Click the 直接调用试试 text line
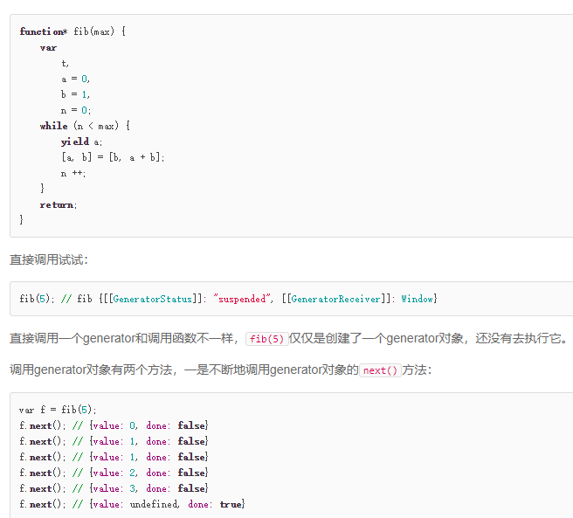Image resolution: width=573 pixels, height=518 pixels. point(49,259)
